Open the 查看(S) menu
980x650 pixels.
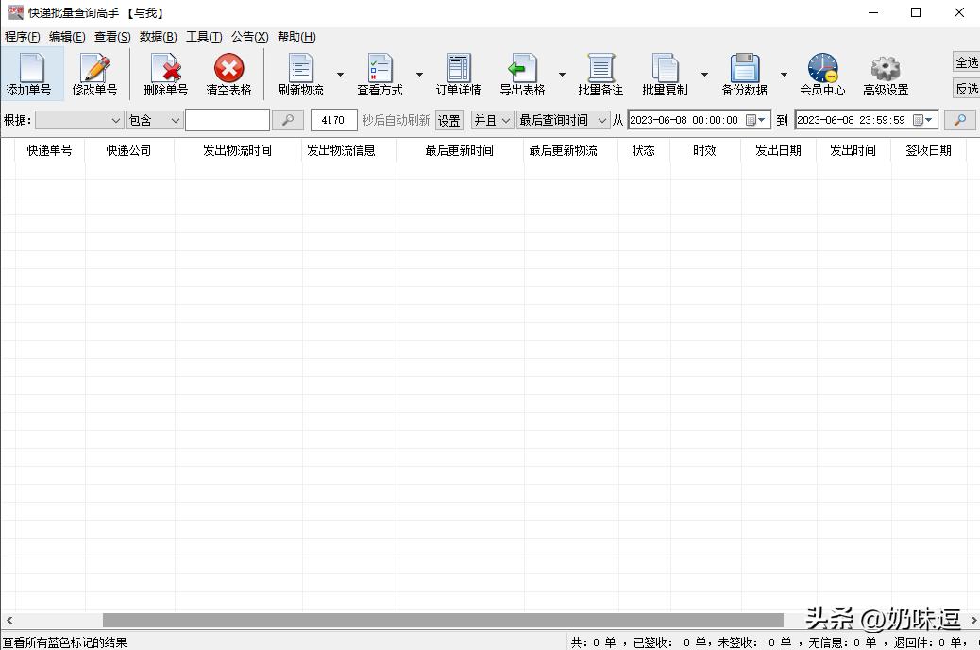point(112,37)
